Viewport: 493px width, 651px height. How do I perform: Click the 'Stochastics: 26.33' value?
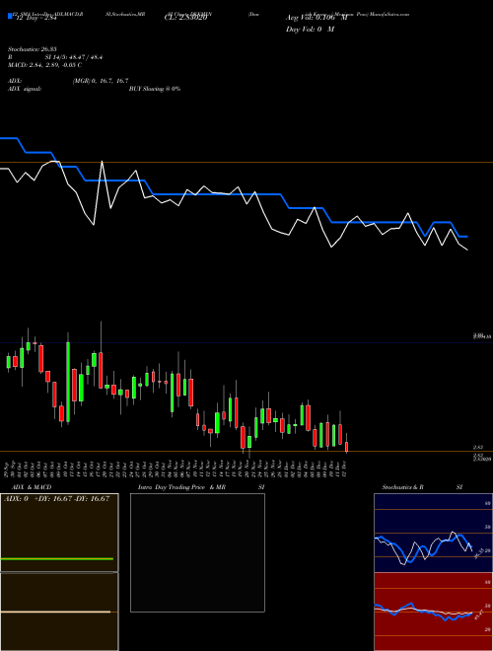click(x=32, y=49)
